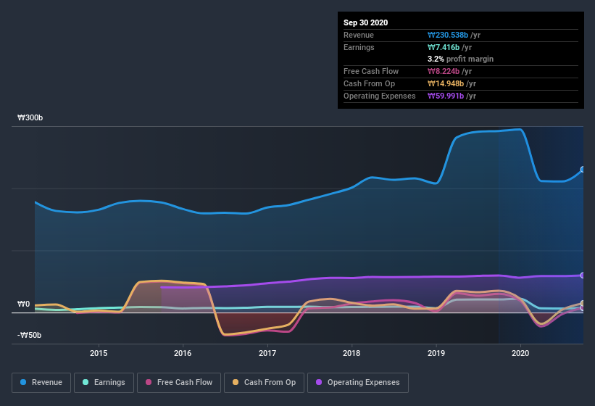Select the 2019 x-axis label

coord(436,353)
